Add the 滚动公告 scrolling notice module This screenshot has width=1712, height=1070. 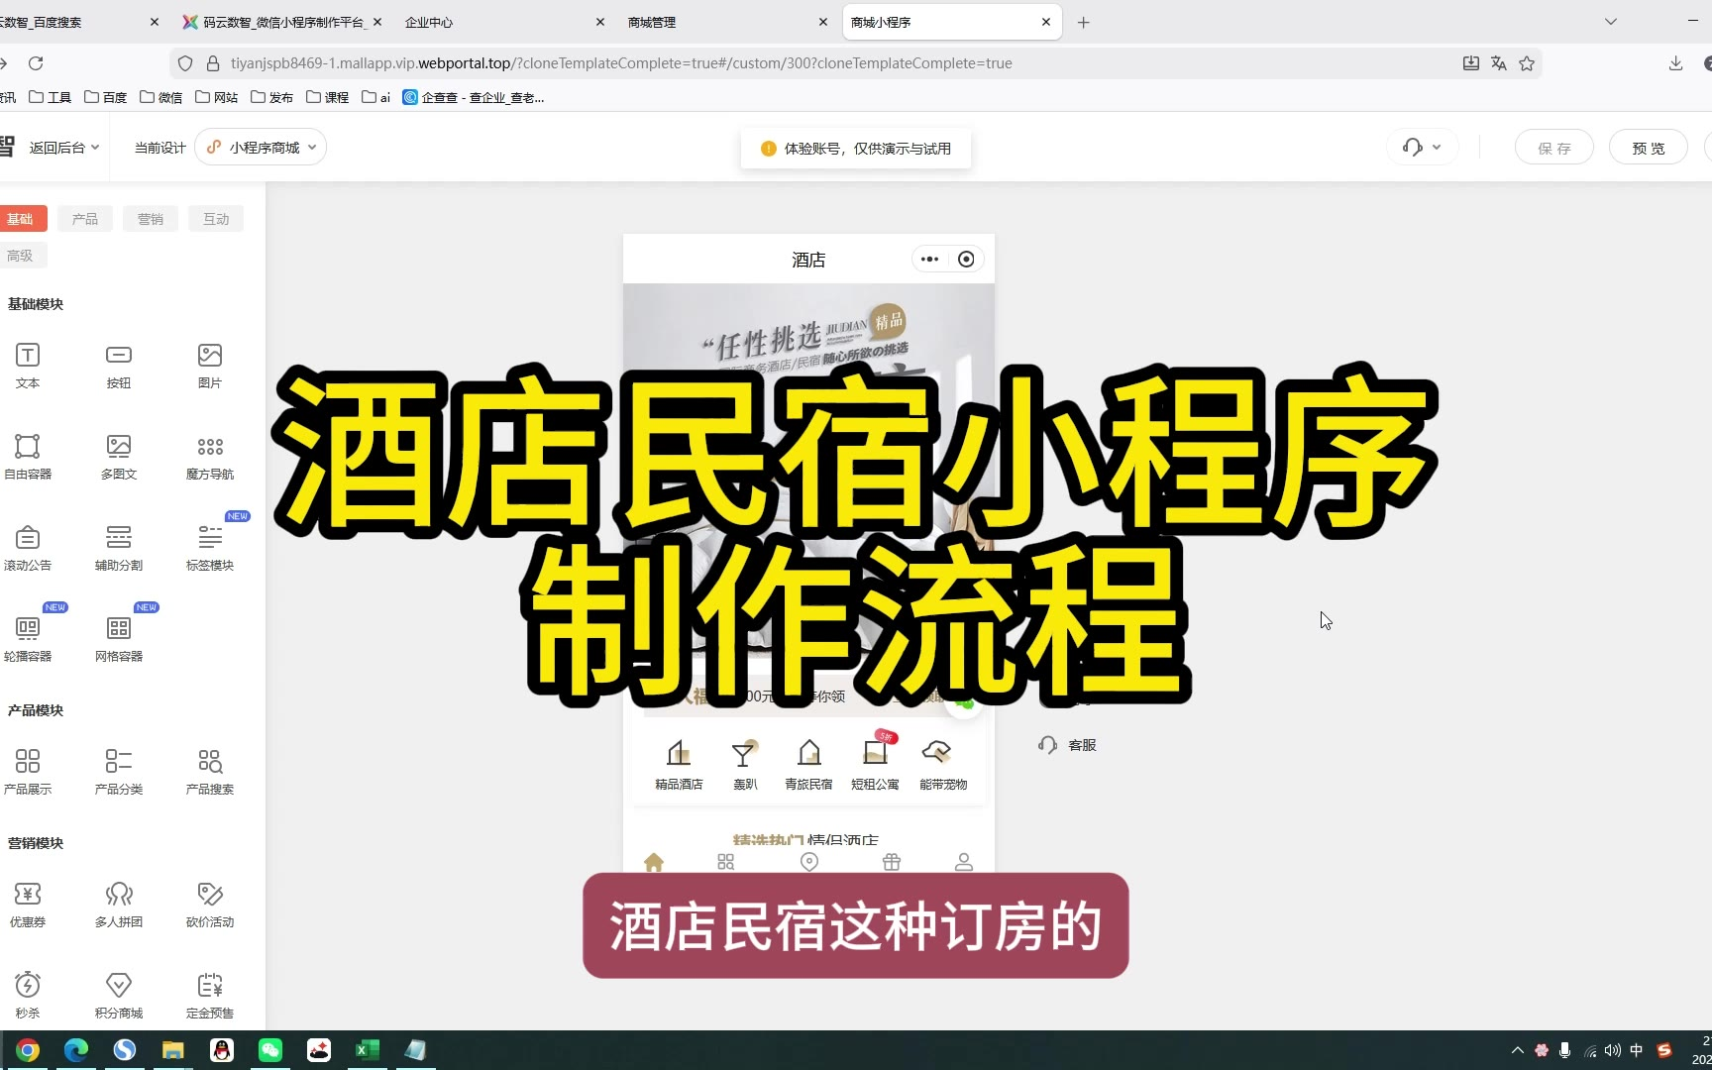28,548
